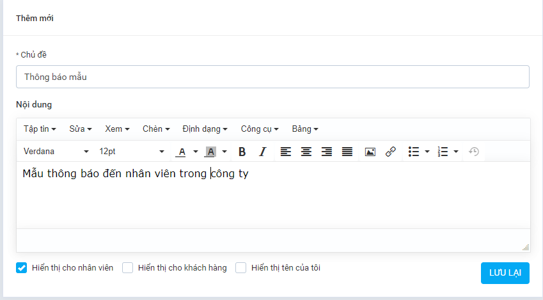Open the 'Định dạng' menu
Image resolution: width=543 pixels, height=300 pixels.
pos(205,129)
